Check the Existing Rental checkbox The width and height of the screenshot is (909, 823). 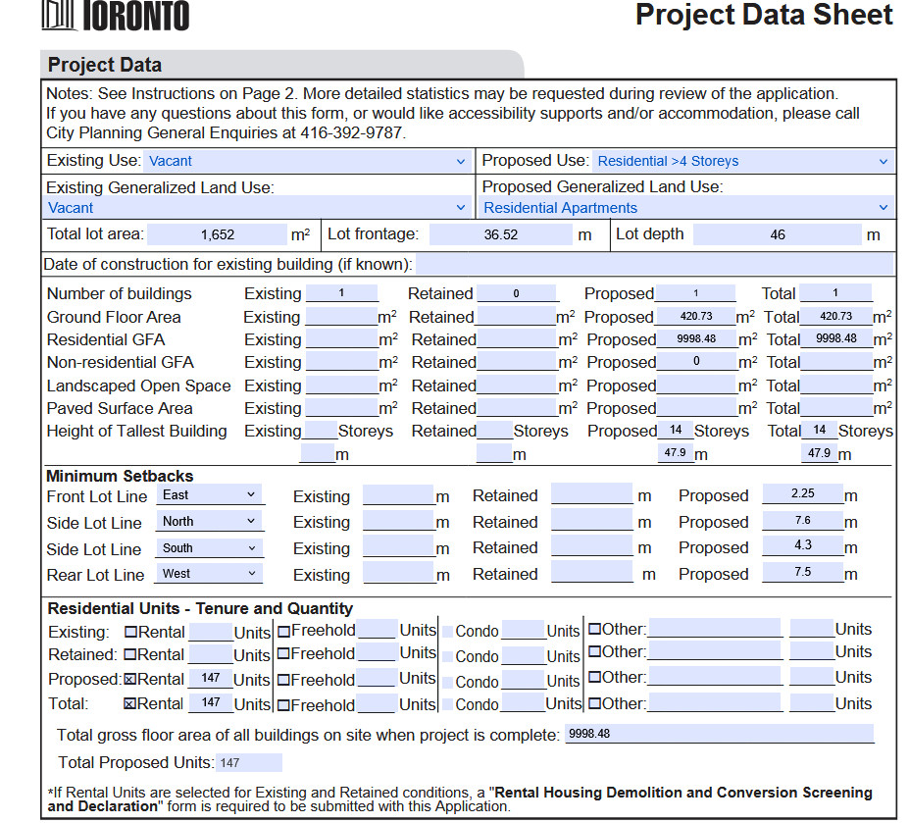tap(130, 632)
